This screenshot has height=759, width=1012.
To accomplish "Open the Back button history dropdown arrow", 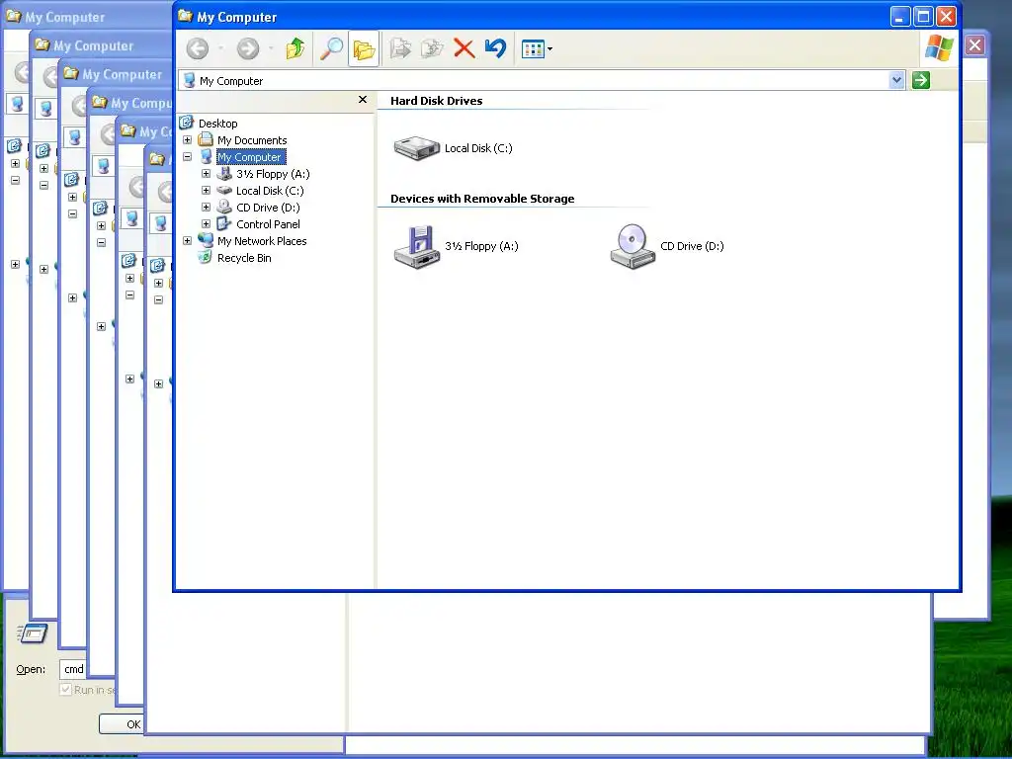I will tap(221, 48).
